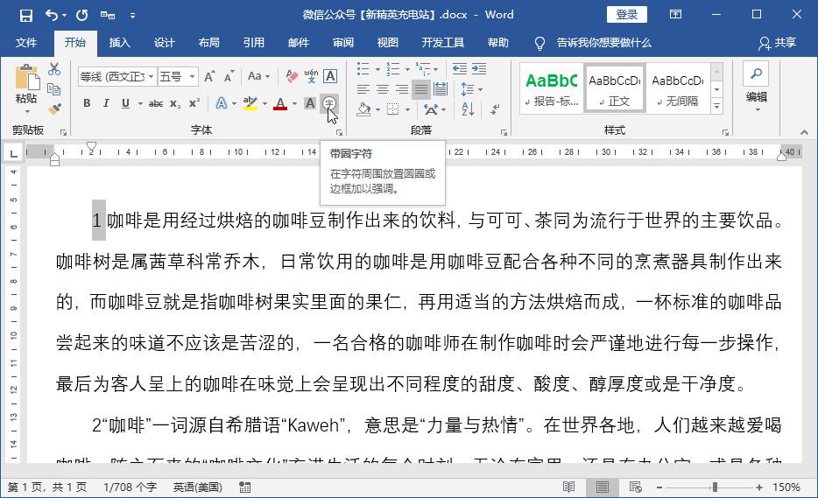Toggle Underline formatting

[125, 103]
